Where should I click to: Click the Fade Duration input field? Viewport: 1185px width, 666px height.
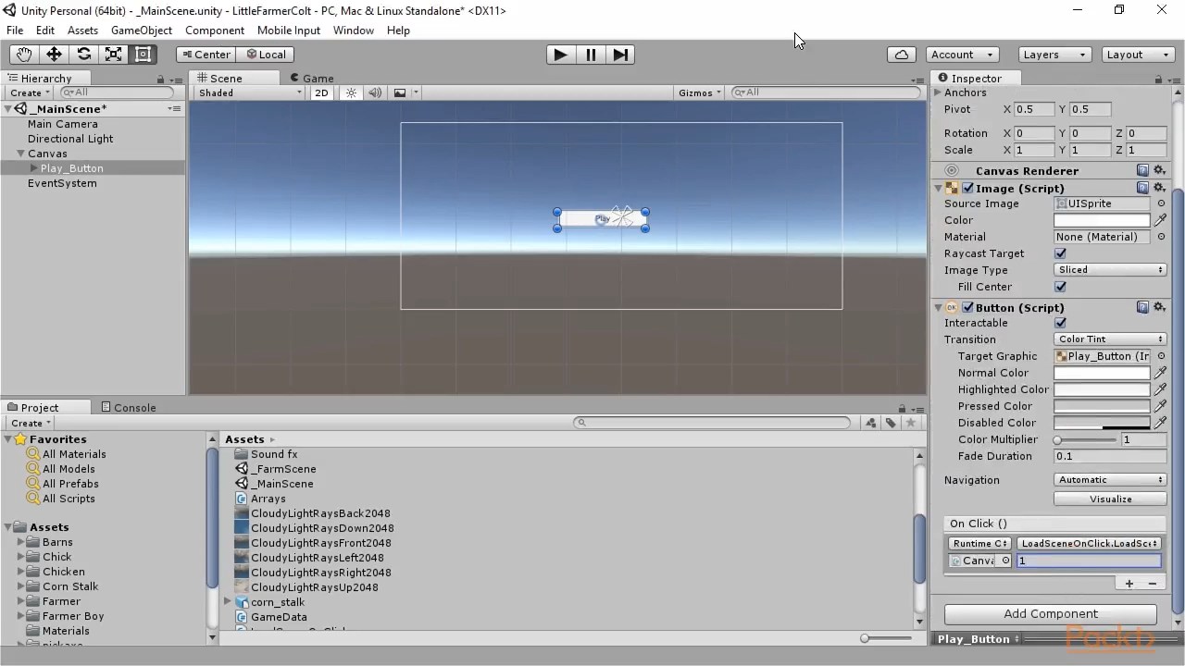1110,456
